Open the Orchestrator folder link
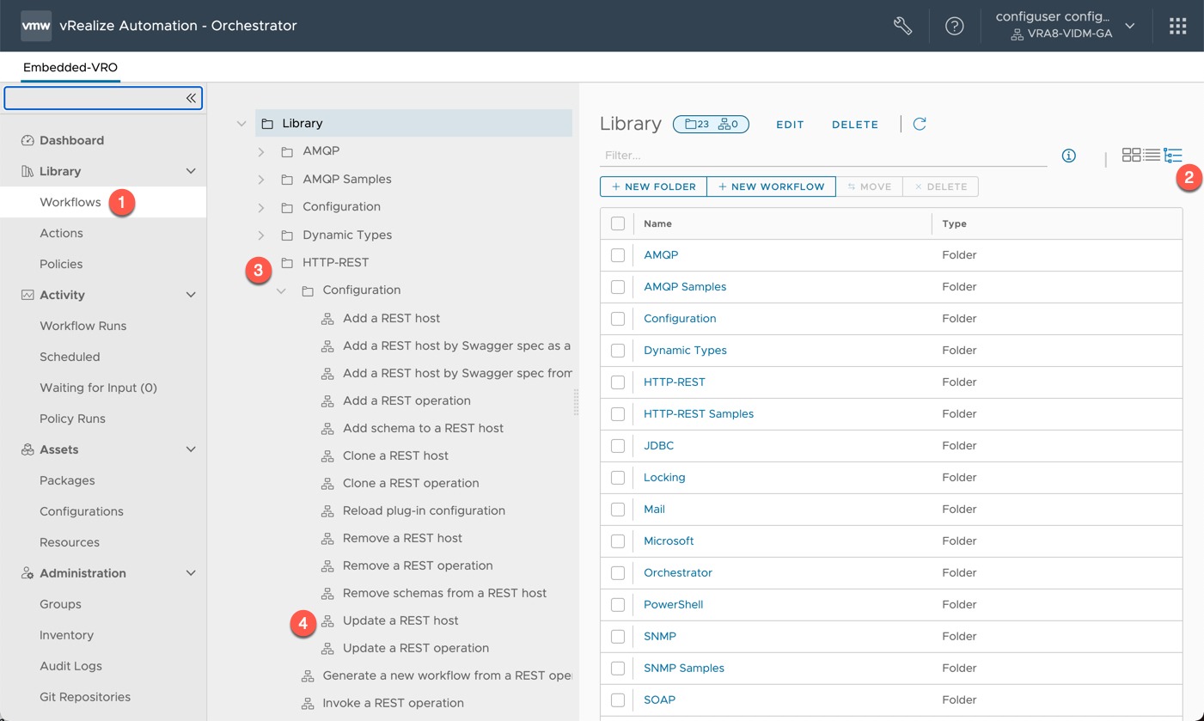Viewport: 1204px width, 721px height. coord(678,573)
